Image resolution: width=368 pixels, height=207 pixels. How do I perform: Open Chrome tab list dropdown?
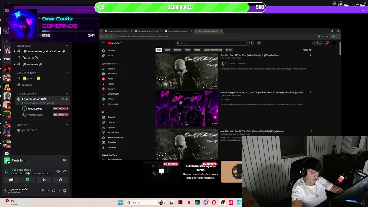[x=101, y=31]
